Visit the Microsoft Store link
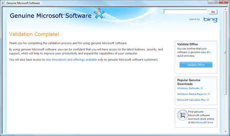This screenshot has height=136, width=230. tap(204, 122)
